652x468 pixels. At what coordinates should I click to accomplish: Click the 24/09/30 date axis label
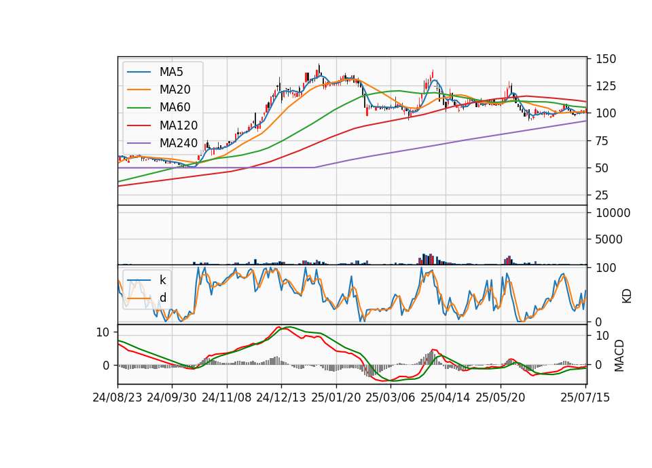point(172,397)
